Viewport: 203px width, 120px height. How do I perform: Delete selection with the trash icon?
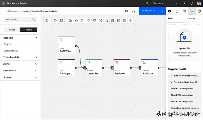point(118,20)
